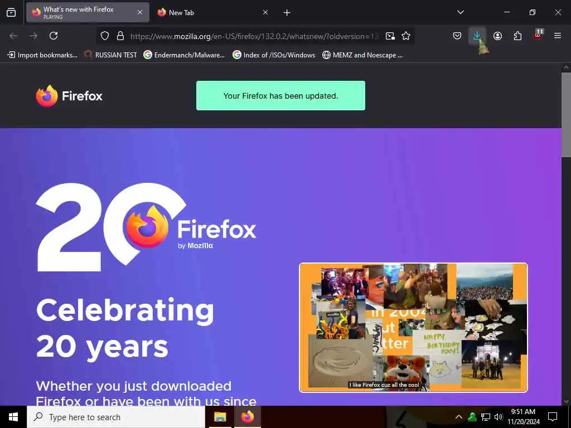Click the Type here to search box
571x428 pixels.
(x=116, y=417)
